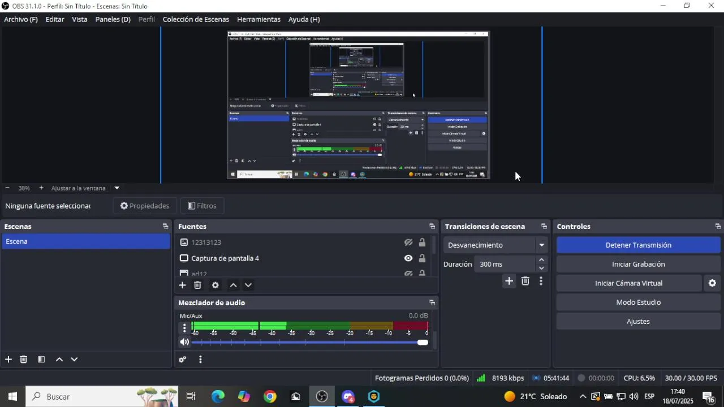
Task: Add a scene transition with plus icon
Action: pos(509,281)
